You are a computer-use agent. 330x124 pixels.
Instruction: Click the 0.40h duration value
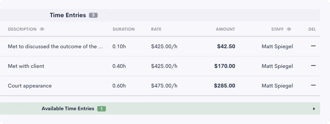(x=119, y=66)
